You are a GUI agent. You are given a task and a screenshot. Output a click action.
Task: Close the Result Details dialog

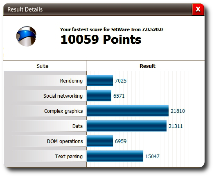[x=198, y=9]
